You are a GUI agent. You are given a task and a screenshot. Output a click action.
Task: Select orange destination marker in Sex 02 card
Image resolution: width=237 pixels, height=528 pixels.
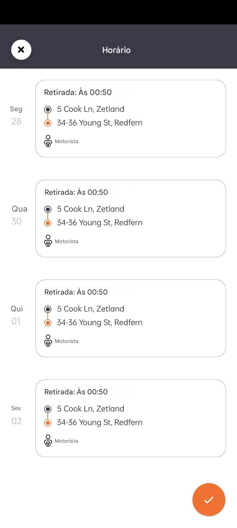48,423
